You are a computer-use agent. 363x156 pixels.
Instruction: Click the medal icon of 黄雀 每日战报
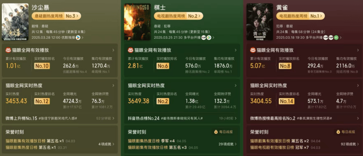[x=338, y=132]
